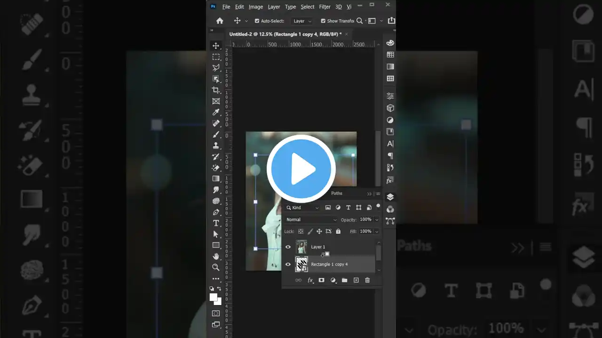
Task: Toggle lock position
Action: 319,231
